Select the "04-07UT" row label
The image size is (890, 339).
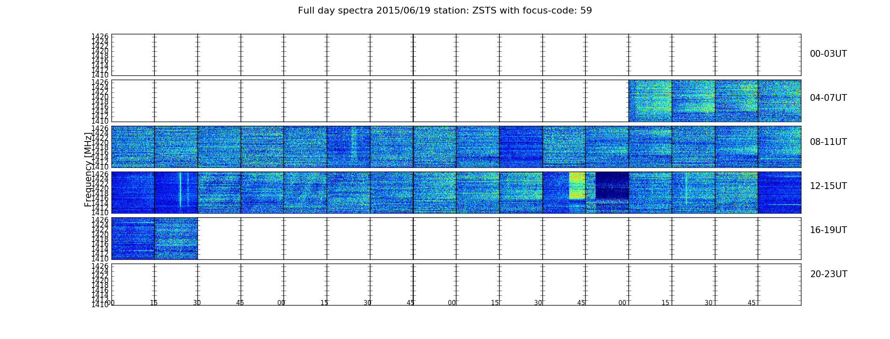coord(828,98)
